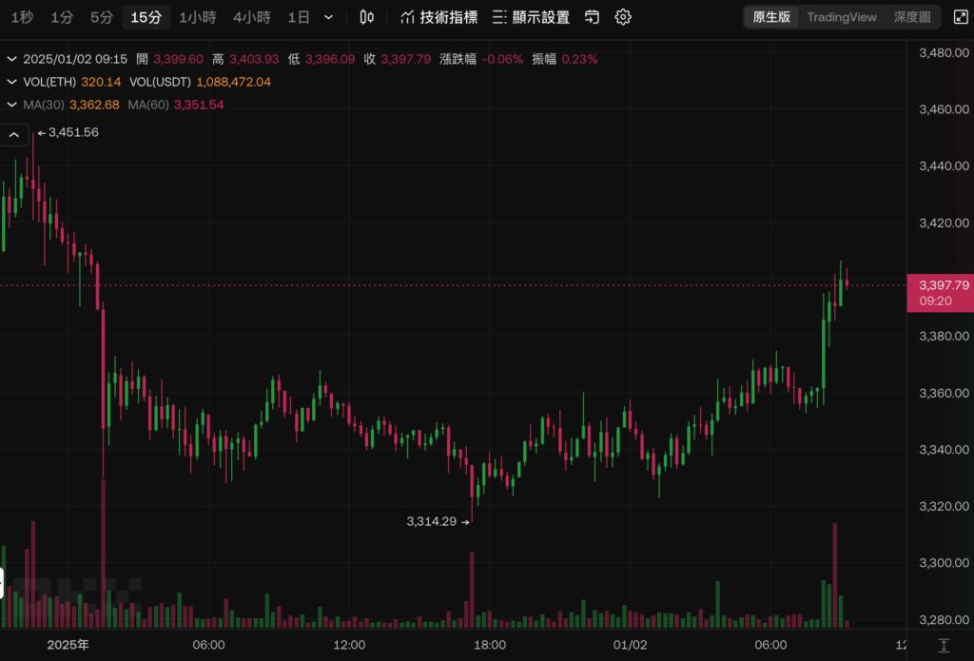Collapse the VOL(ETH) indicator row
Viewport: 974px width, 661px height.
12,82
